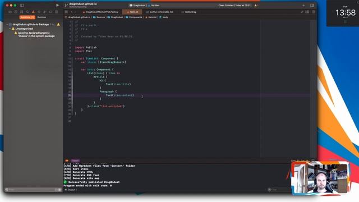Click the editor minimap area
This screenshot has width=359, height=202.
285,89
